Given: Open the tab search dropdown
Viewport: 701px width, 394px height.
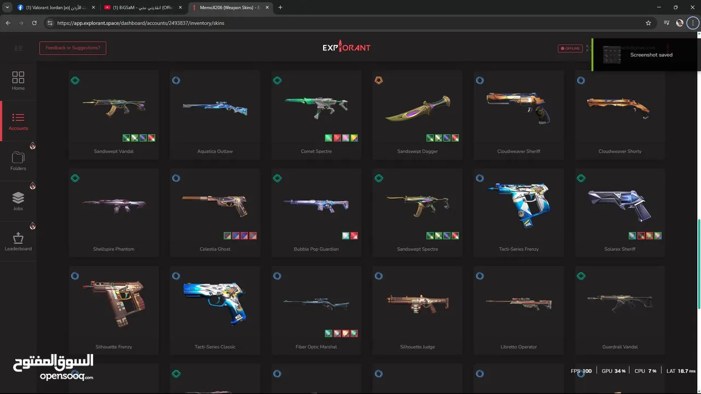Looking at the screenshot, I should 7,8.
